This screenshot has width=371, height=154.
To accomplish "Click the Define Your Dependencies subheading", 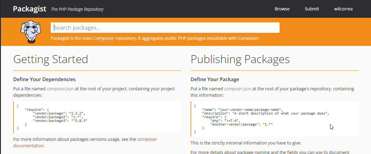I will pos(44,79).
